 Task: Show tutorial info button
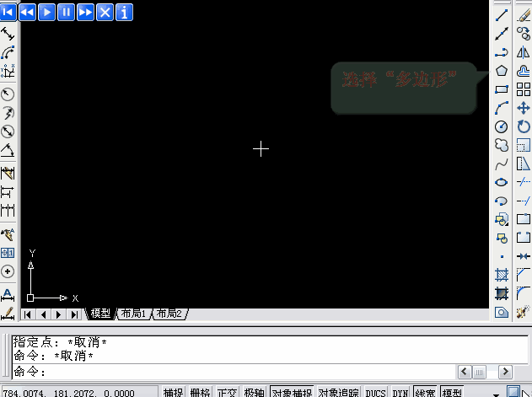click(124, 13)
